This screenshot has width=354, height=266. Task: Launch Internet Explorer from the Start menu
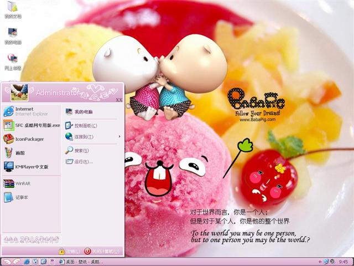click(x=31, y=111)
